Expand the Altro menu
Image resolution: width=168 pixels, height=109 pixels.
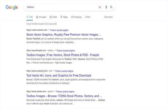(x=88, y=17)
